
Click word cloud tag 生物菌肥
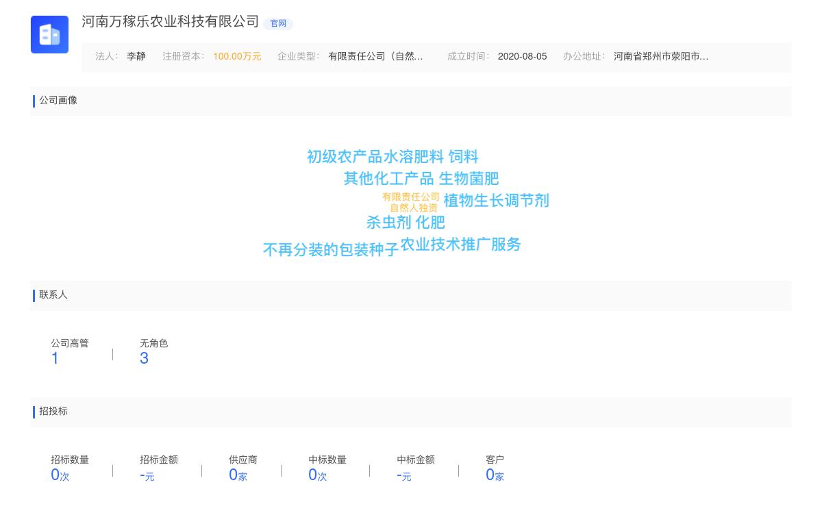469,179
